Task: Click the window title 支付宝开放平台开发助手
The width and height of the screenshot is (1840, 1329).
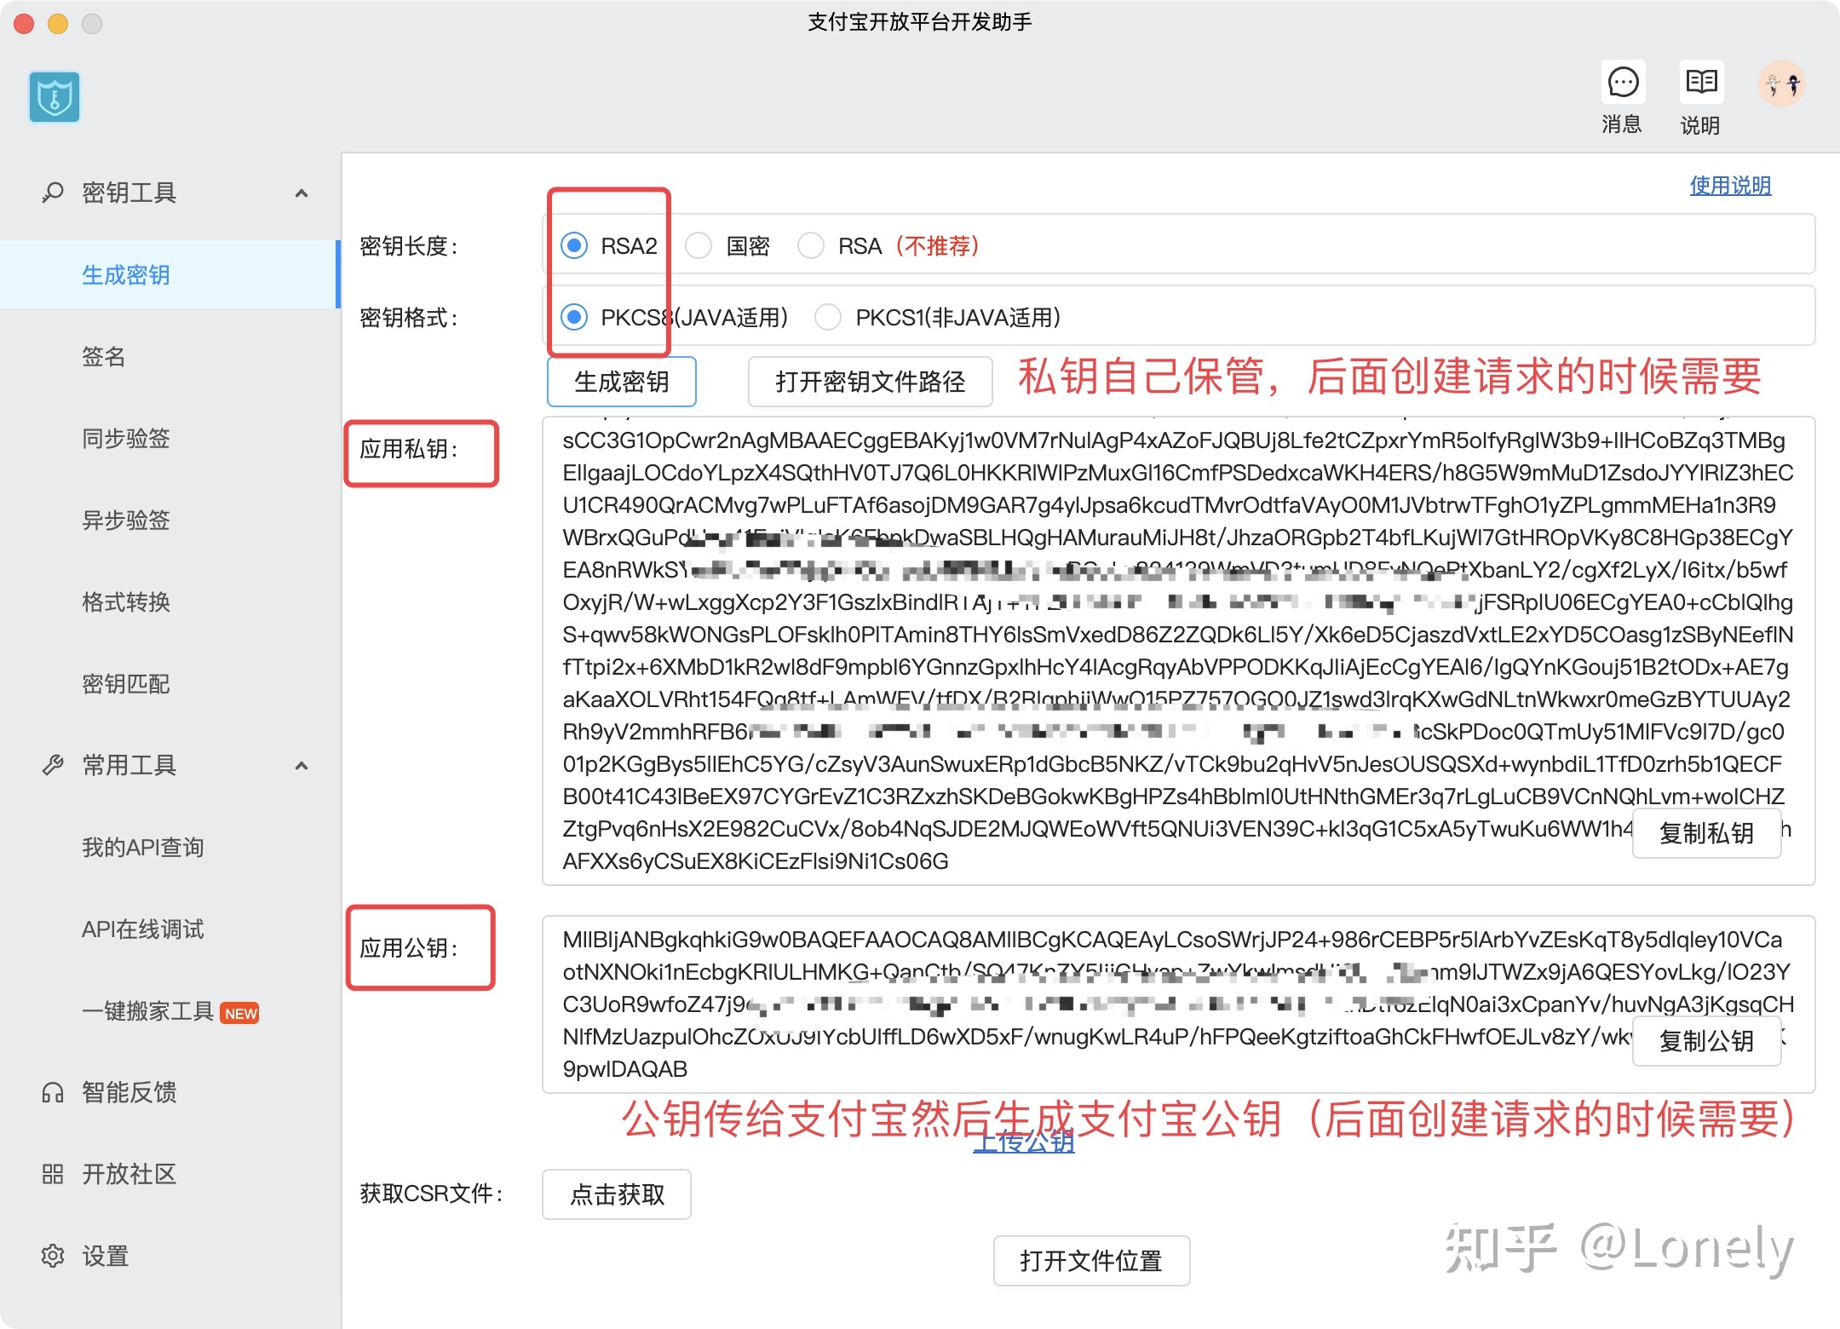Action: [x=920, y=22]
